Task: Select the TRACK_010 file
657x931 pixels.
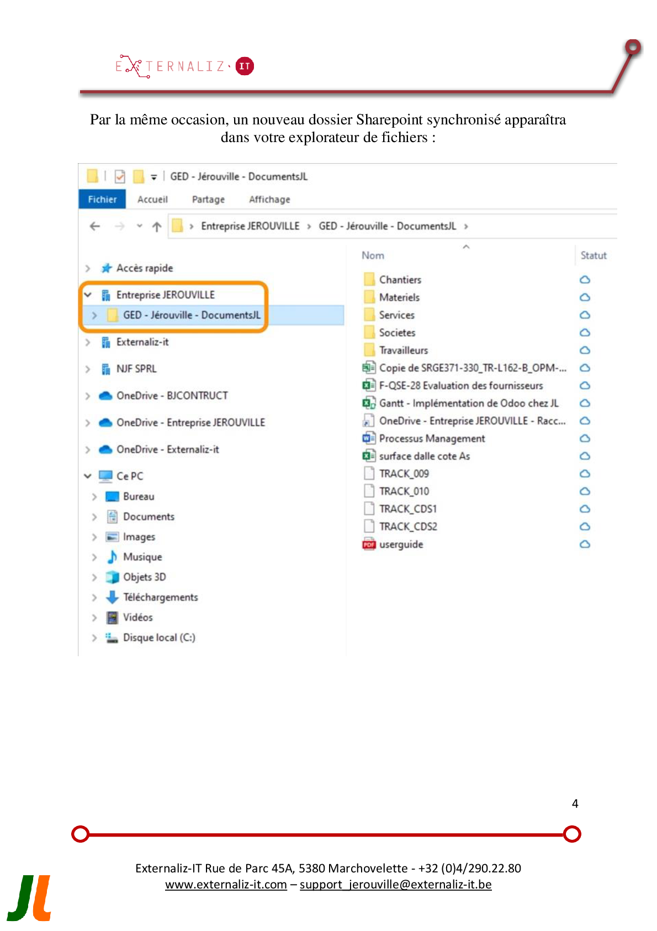Action: tap(404, 491)
